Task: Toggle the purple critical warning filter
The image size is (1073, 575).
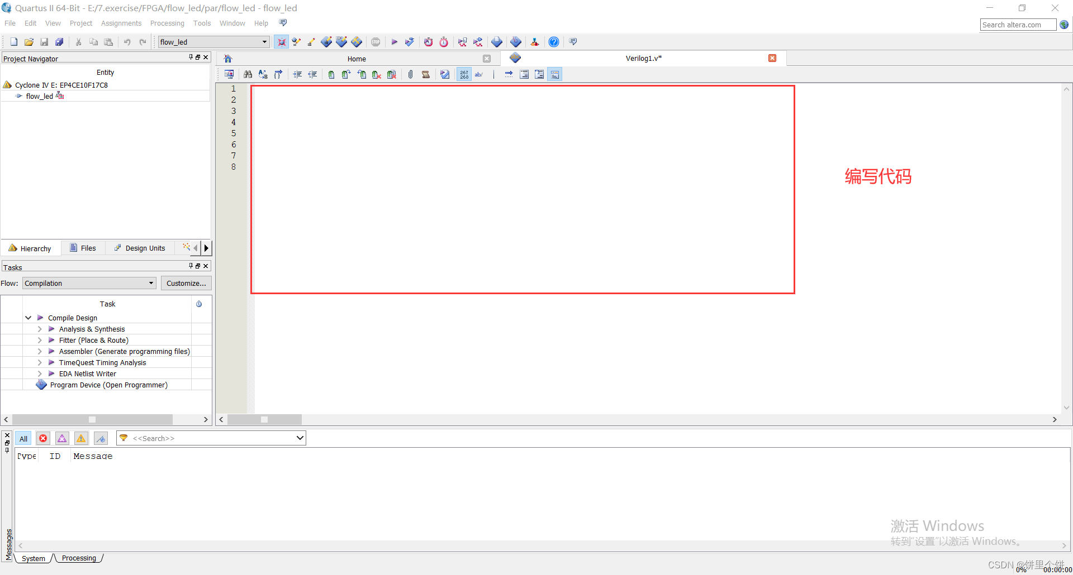Action: pyautogui.click(x=62, y=438)
